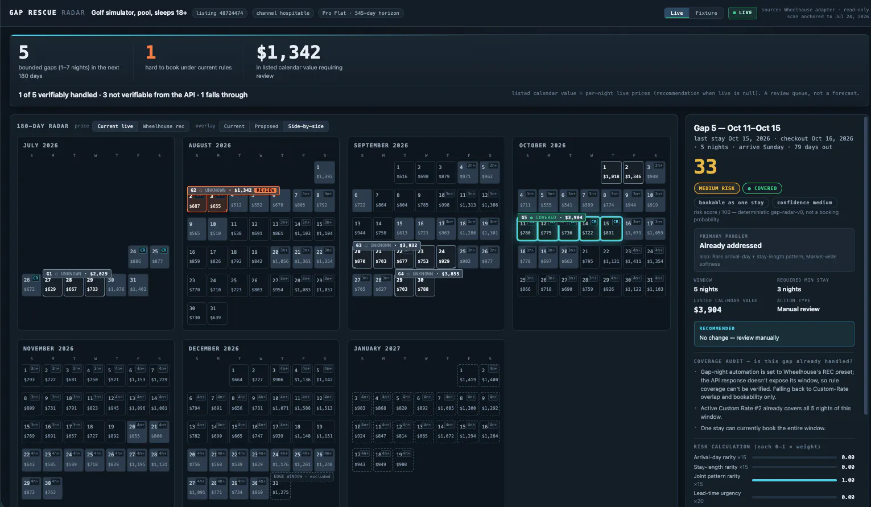Select December 11 cell priced $1,586

[x=302, y=403]
